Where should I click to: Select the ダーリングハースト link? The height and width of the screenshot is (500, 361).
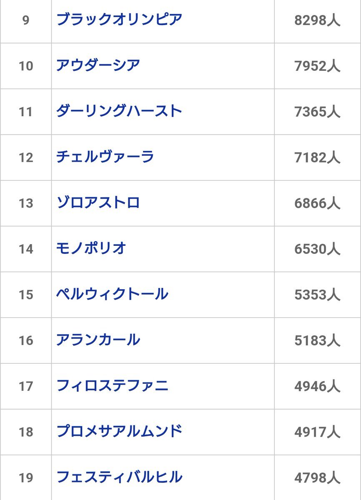119,111
